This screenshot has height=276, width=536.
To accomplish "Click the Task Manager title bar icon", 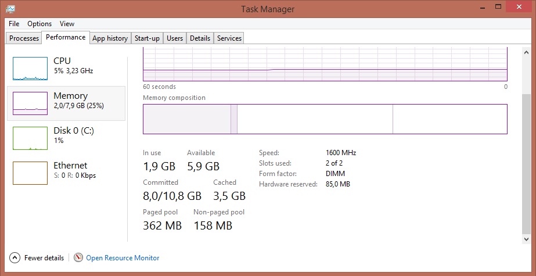I will coord(10,9).
